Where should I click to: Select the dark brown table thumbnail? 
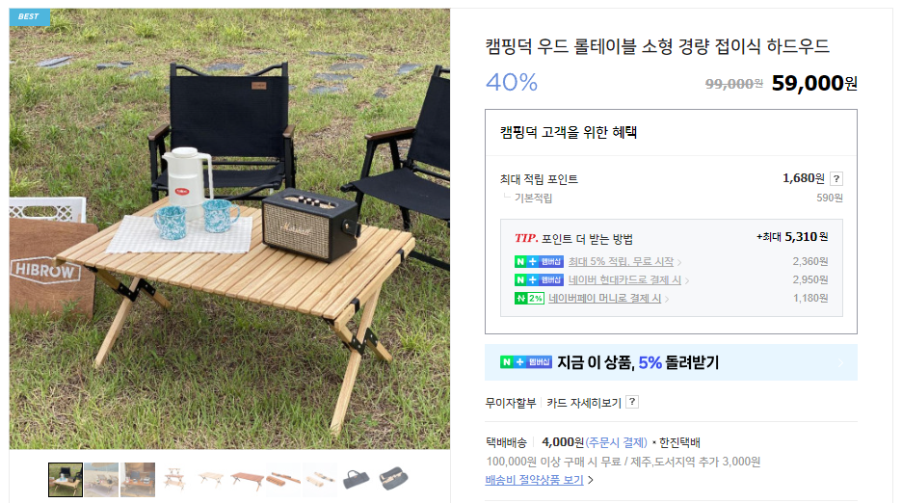(x=248, y=480)
